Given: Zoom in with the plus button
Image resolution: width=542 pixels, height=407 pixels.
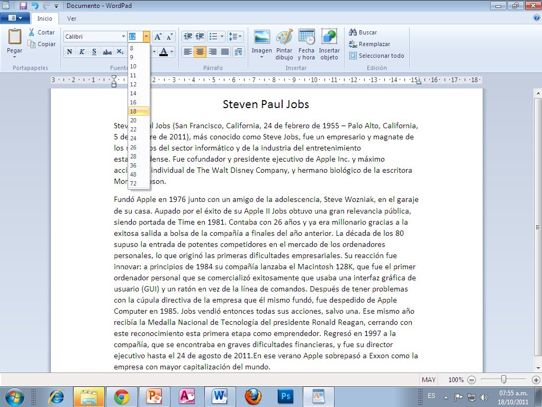Looking at the screenshot, I should tap(536, 379).
